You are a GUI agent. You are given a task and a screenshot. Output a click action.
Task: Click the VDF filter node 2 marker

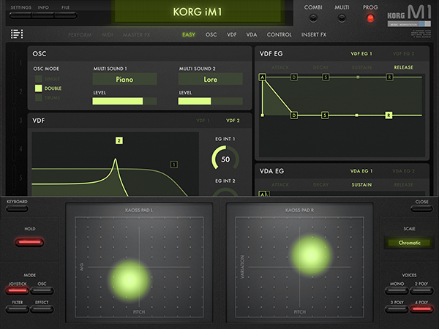click(x=119, y=140)
